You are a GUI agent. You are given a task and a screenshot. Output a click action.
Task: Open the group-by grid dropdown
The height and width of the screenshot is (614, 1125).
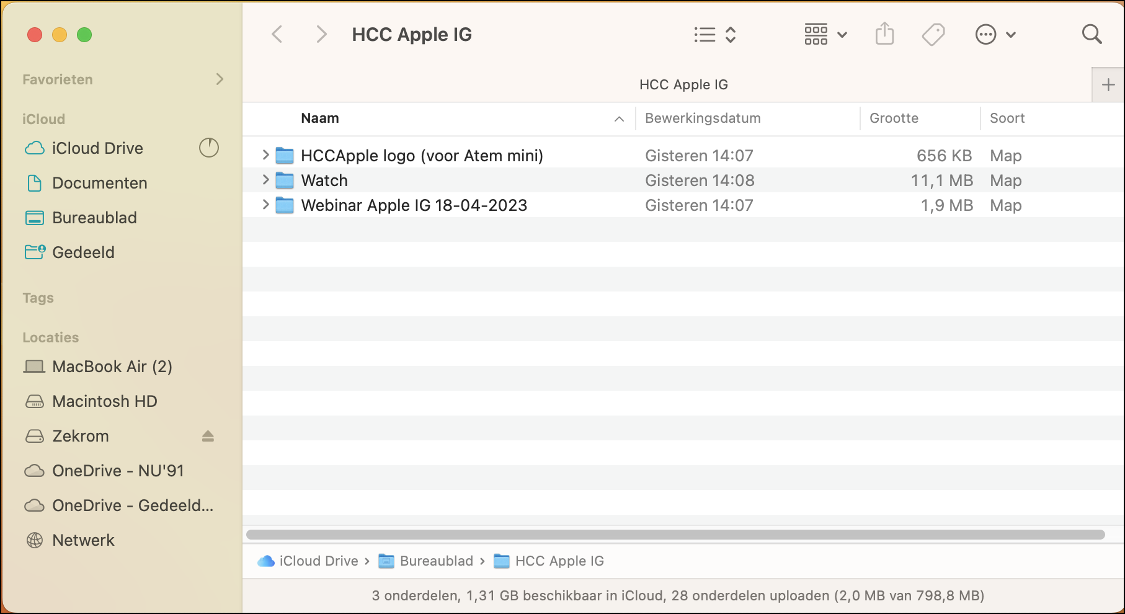coord(825,35)
